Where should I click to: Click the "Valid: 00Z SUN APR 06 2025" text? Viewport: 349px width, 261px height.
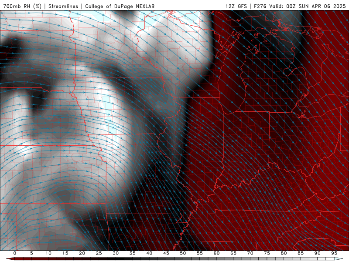(308, 6)
